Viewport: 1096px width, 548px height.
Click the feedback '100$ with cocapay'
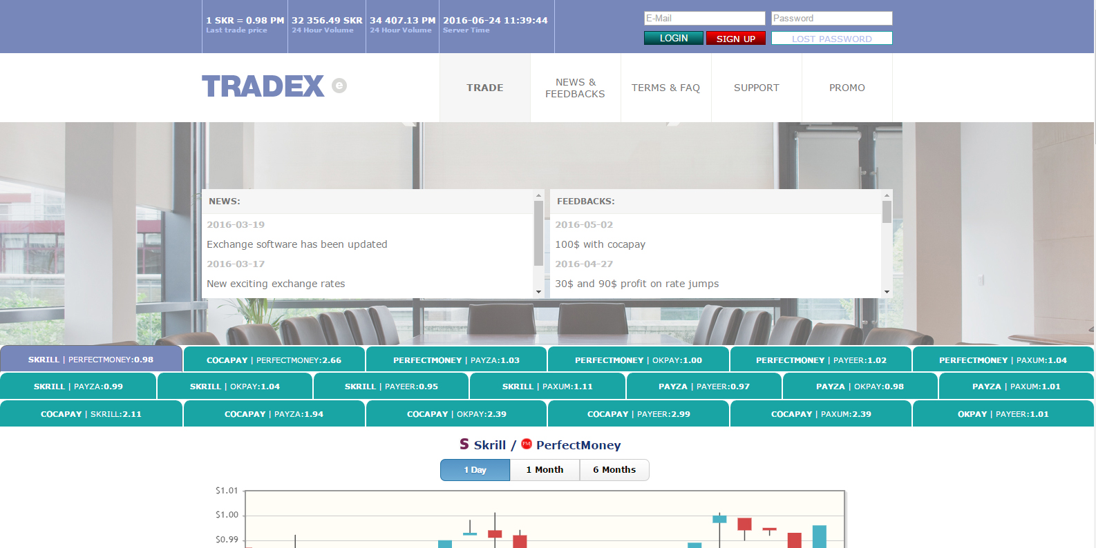click(600, 244)
